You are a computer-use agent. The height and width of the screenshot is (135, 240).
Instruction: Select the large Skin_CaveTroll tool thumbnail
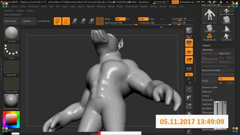click(x=209, y=16)
